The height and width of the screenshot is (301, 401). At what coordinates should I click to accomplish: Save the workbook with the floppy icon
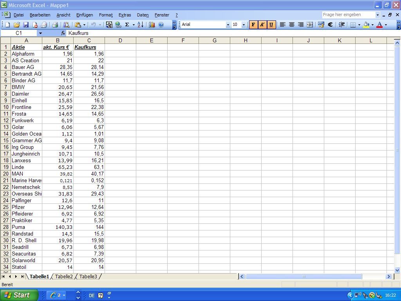pyautogui.click(x=25, y=25)
